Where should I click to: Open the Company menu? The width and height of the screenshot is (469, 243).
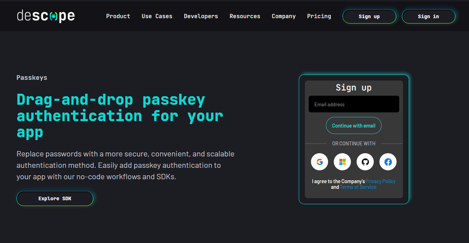(x=283, y=16)
